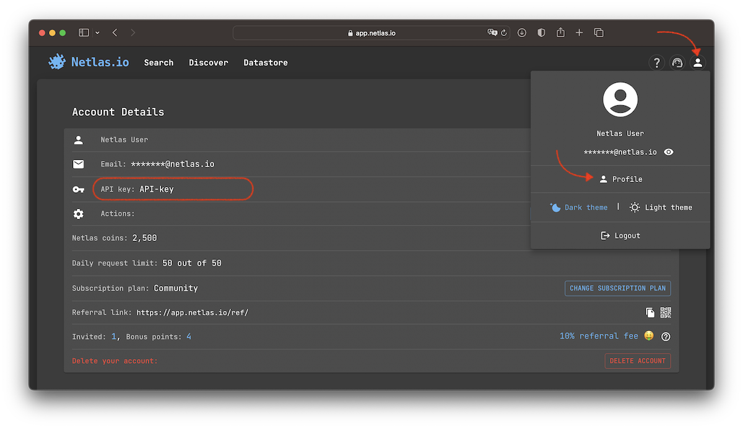This screenshot has width=743, height=428.
Task: Expand the sidebar options chevron
Action: (x=97, y=32)
